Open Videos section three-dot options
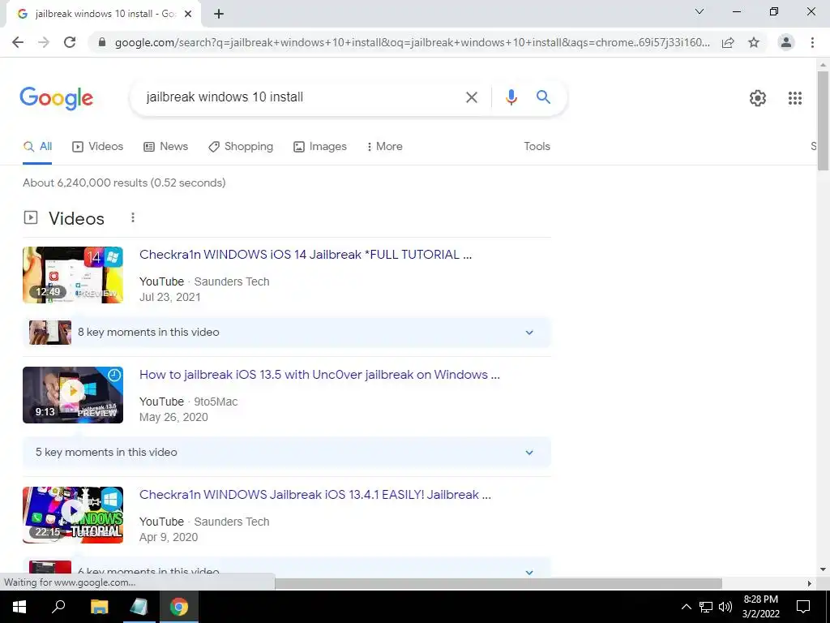Viewport: 830px width, 623px height. [133, 217]
